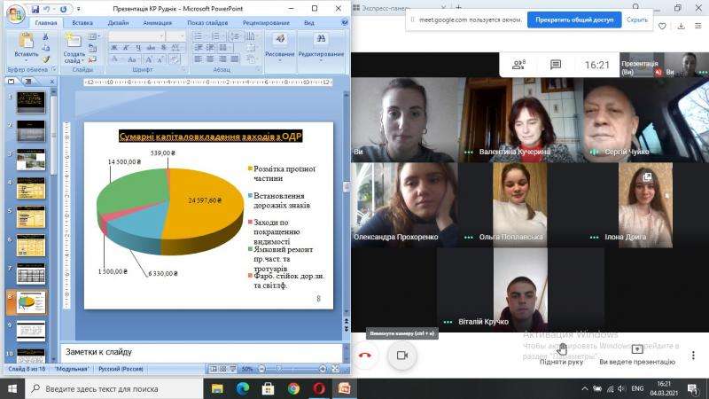Open the Анимация ribbon tab
The image size is (709, 399).
click(158, 23)
